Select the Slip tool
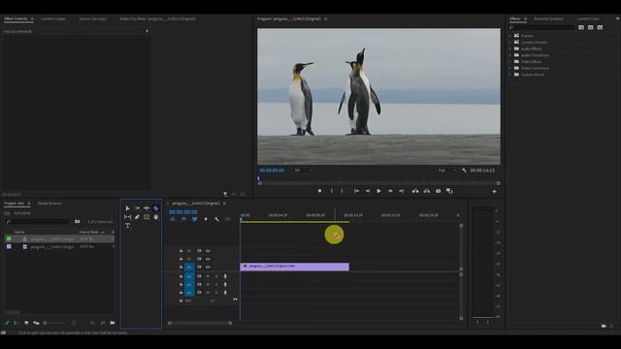The height and width of the screenshot is (349, 621). pyautogui.click(x=127, y=217)
